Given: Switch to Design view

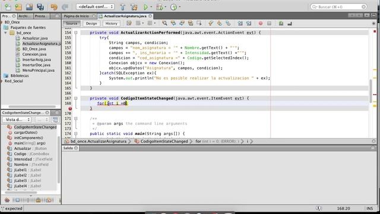Looking at the screenshot, I should pyautogui.click(x=91, y=24).
